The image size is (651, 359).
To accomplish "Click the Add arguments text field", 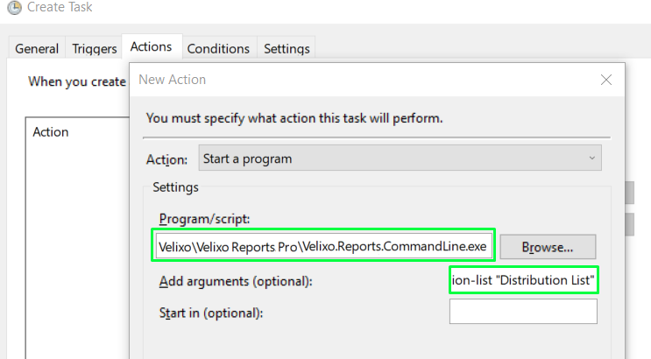I will (524, 280).
